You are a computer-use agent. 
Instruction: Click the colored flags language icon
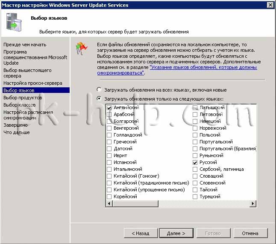tap(82, 48)
